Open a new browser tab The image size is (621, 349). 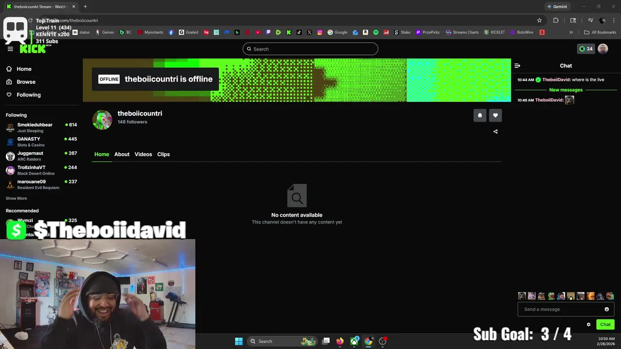click(x=85, y=7)
